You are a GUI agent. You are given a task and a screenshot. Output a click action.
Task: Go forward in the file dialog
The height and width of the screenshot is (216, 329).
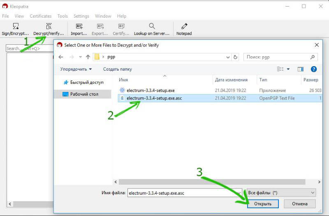point(72,57)
